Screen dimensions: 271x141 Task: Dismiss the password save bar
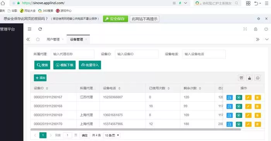(266, 19)
